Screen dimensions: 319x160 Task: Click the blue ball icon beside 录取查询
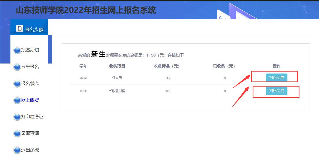click(x=17, y=133)
